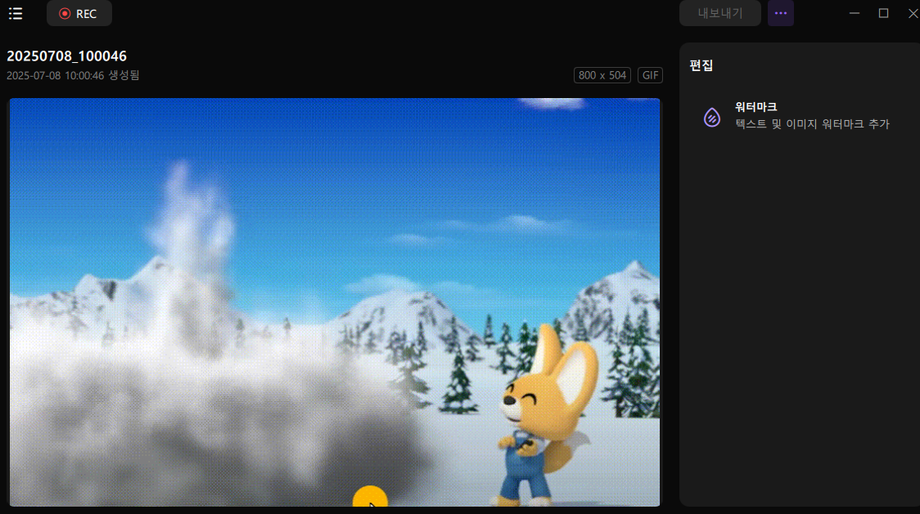
Task: Start recording with the REC button
Action: (79, 13)
